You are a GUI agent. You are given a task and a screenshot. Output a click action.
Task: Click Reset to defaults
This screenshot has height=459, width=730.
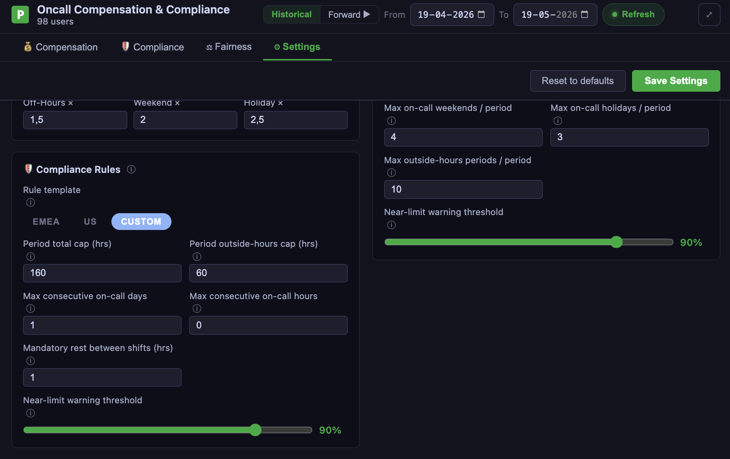point(578,81)
